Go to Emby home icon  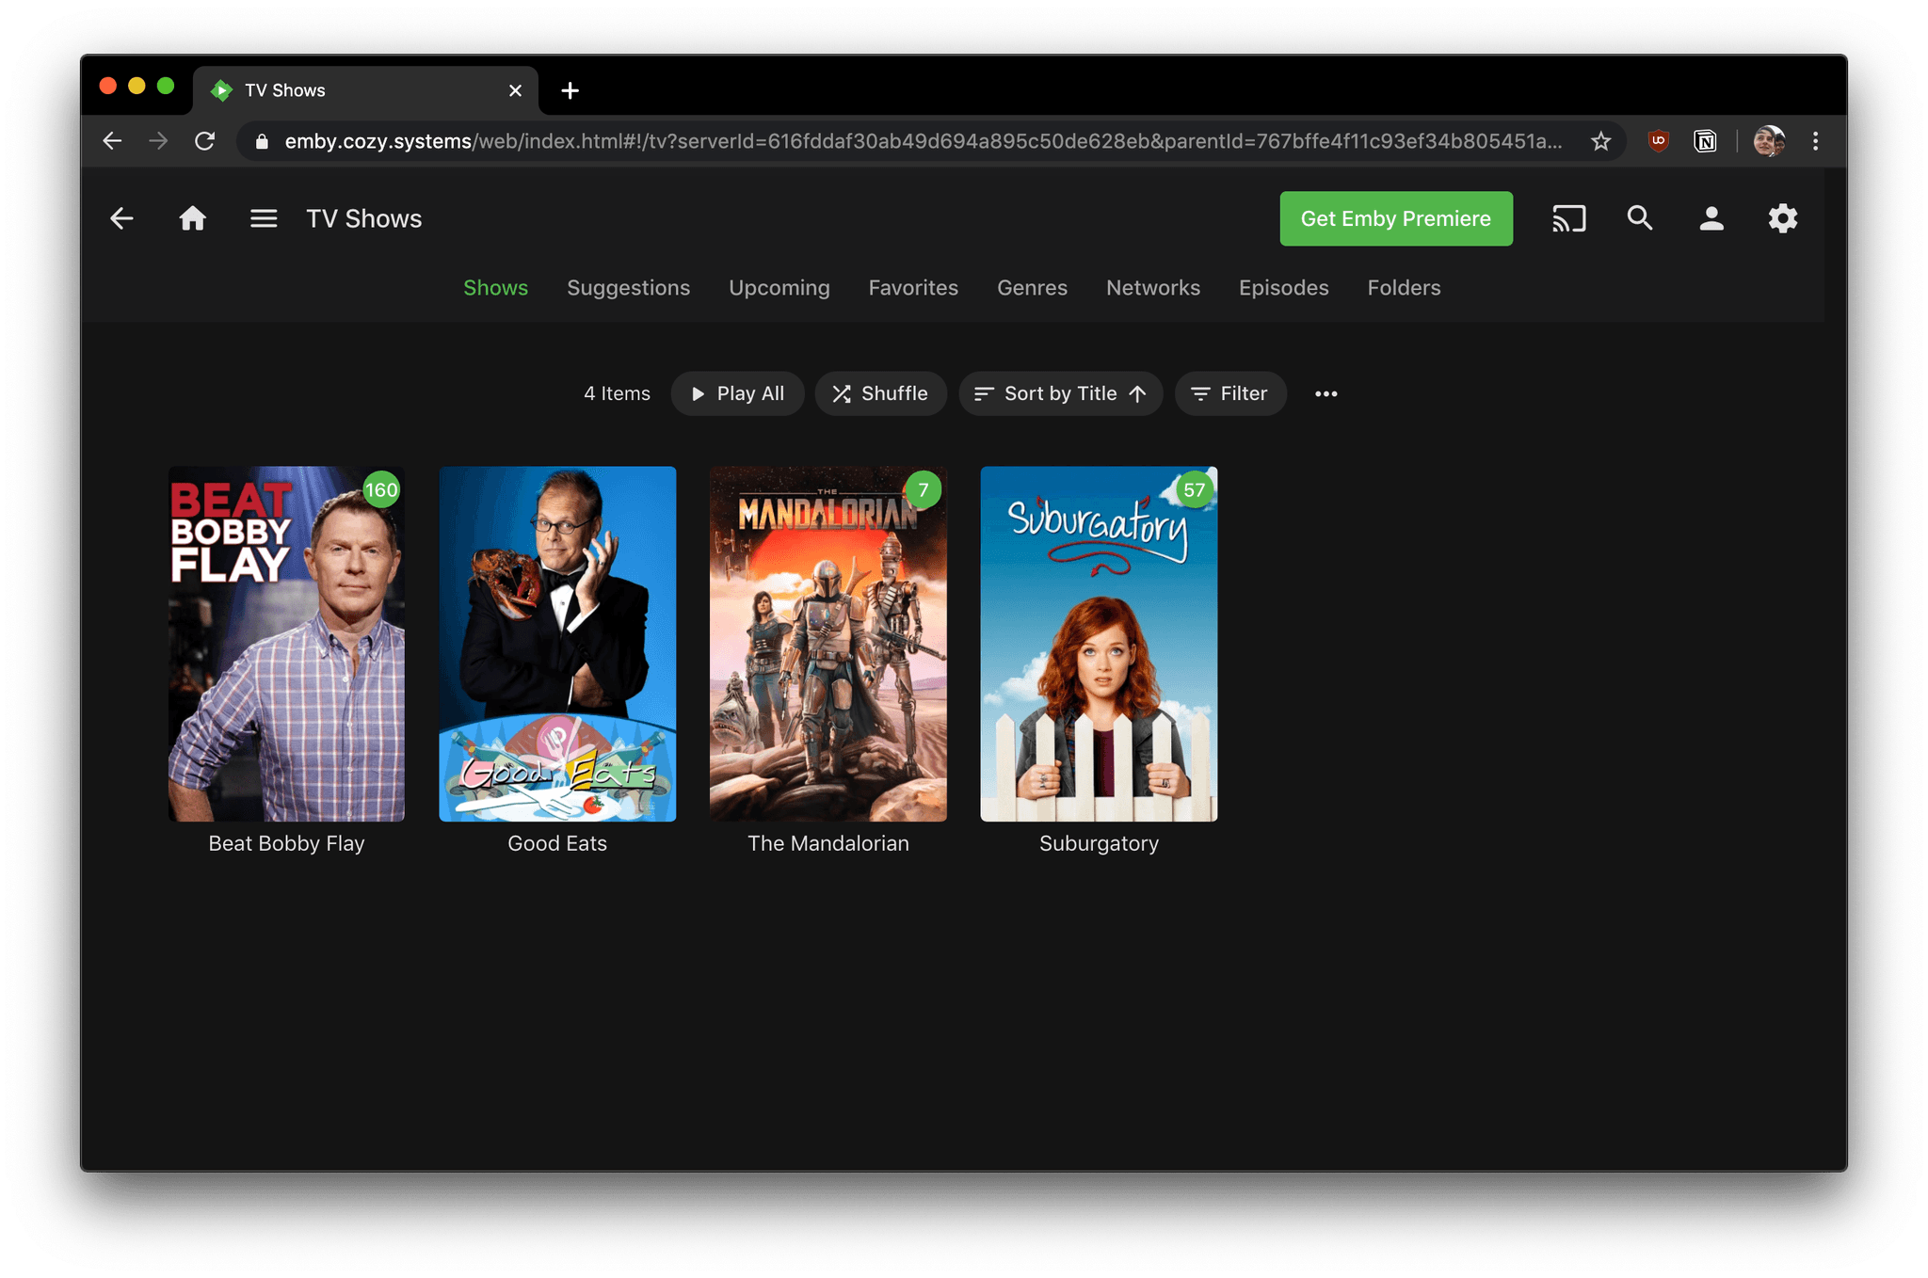192,218
